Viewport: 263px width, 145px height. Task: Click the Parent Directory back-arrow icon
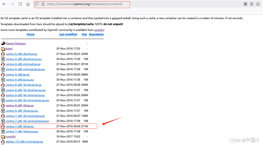(3, 44)
